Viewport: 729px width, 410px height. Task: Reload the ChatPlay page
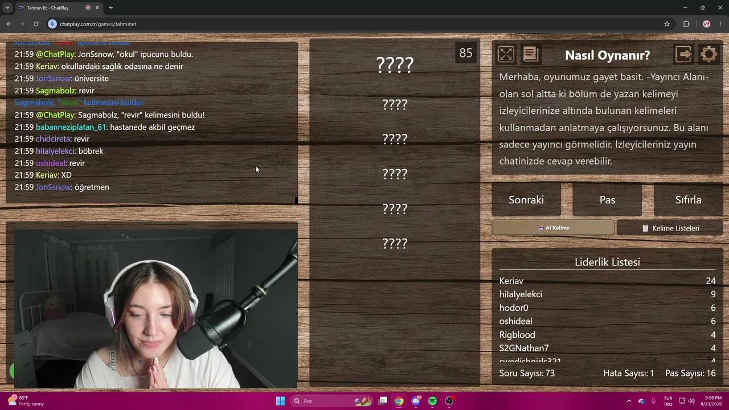(x=36, y=24)
